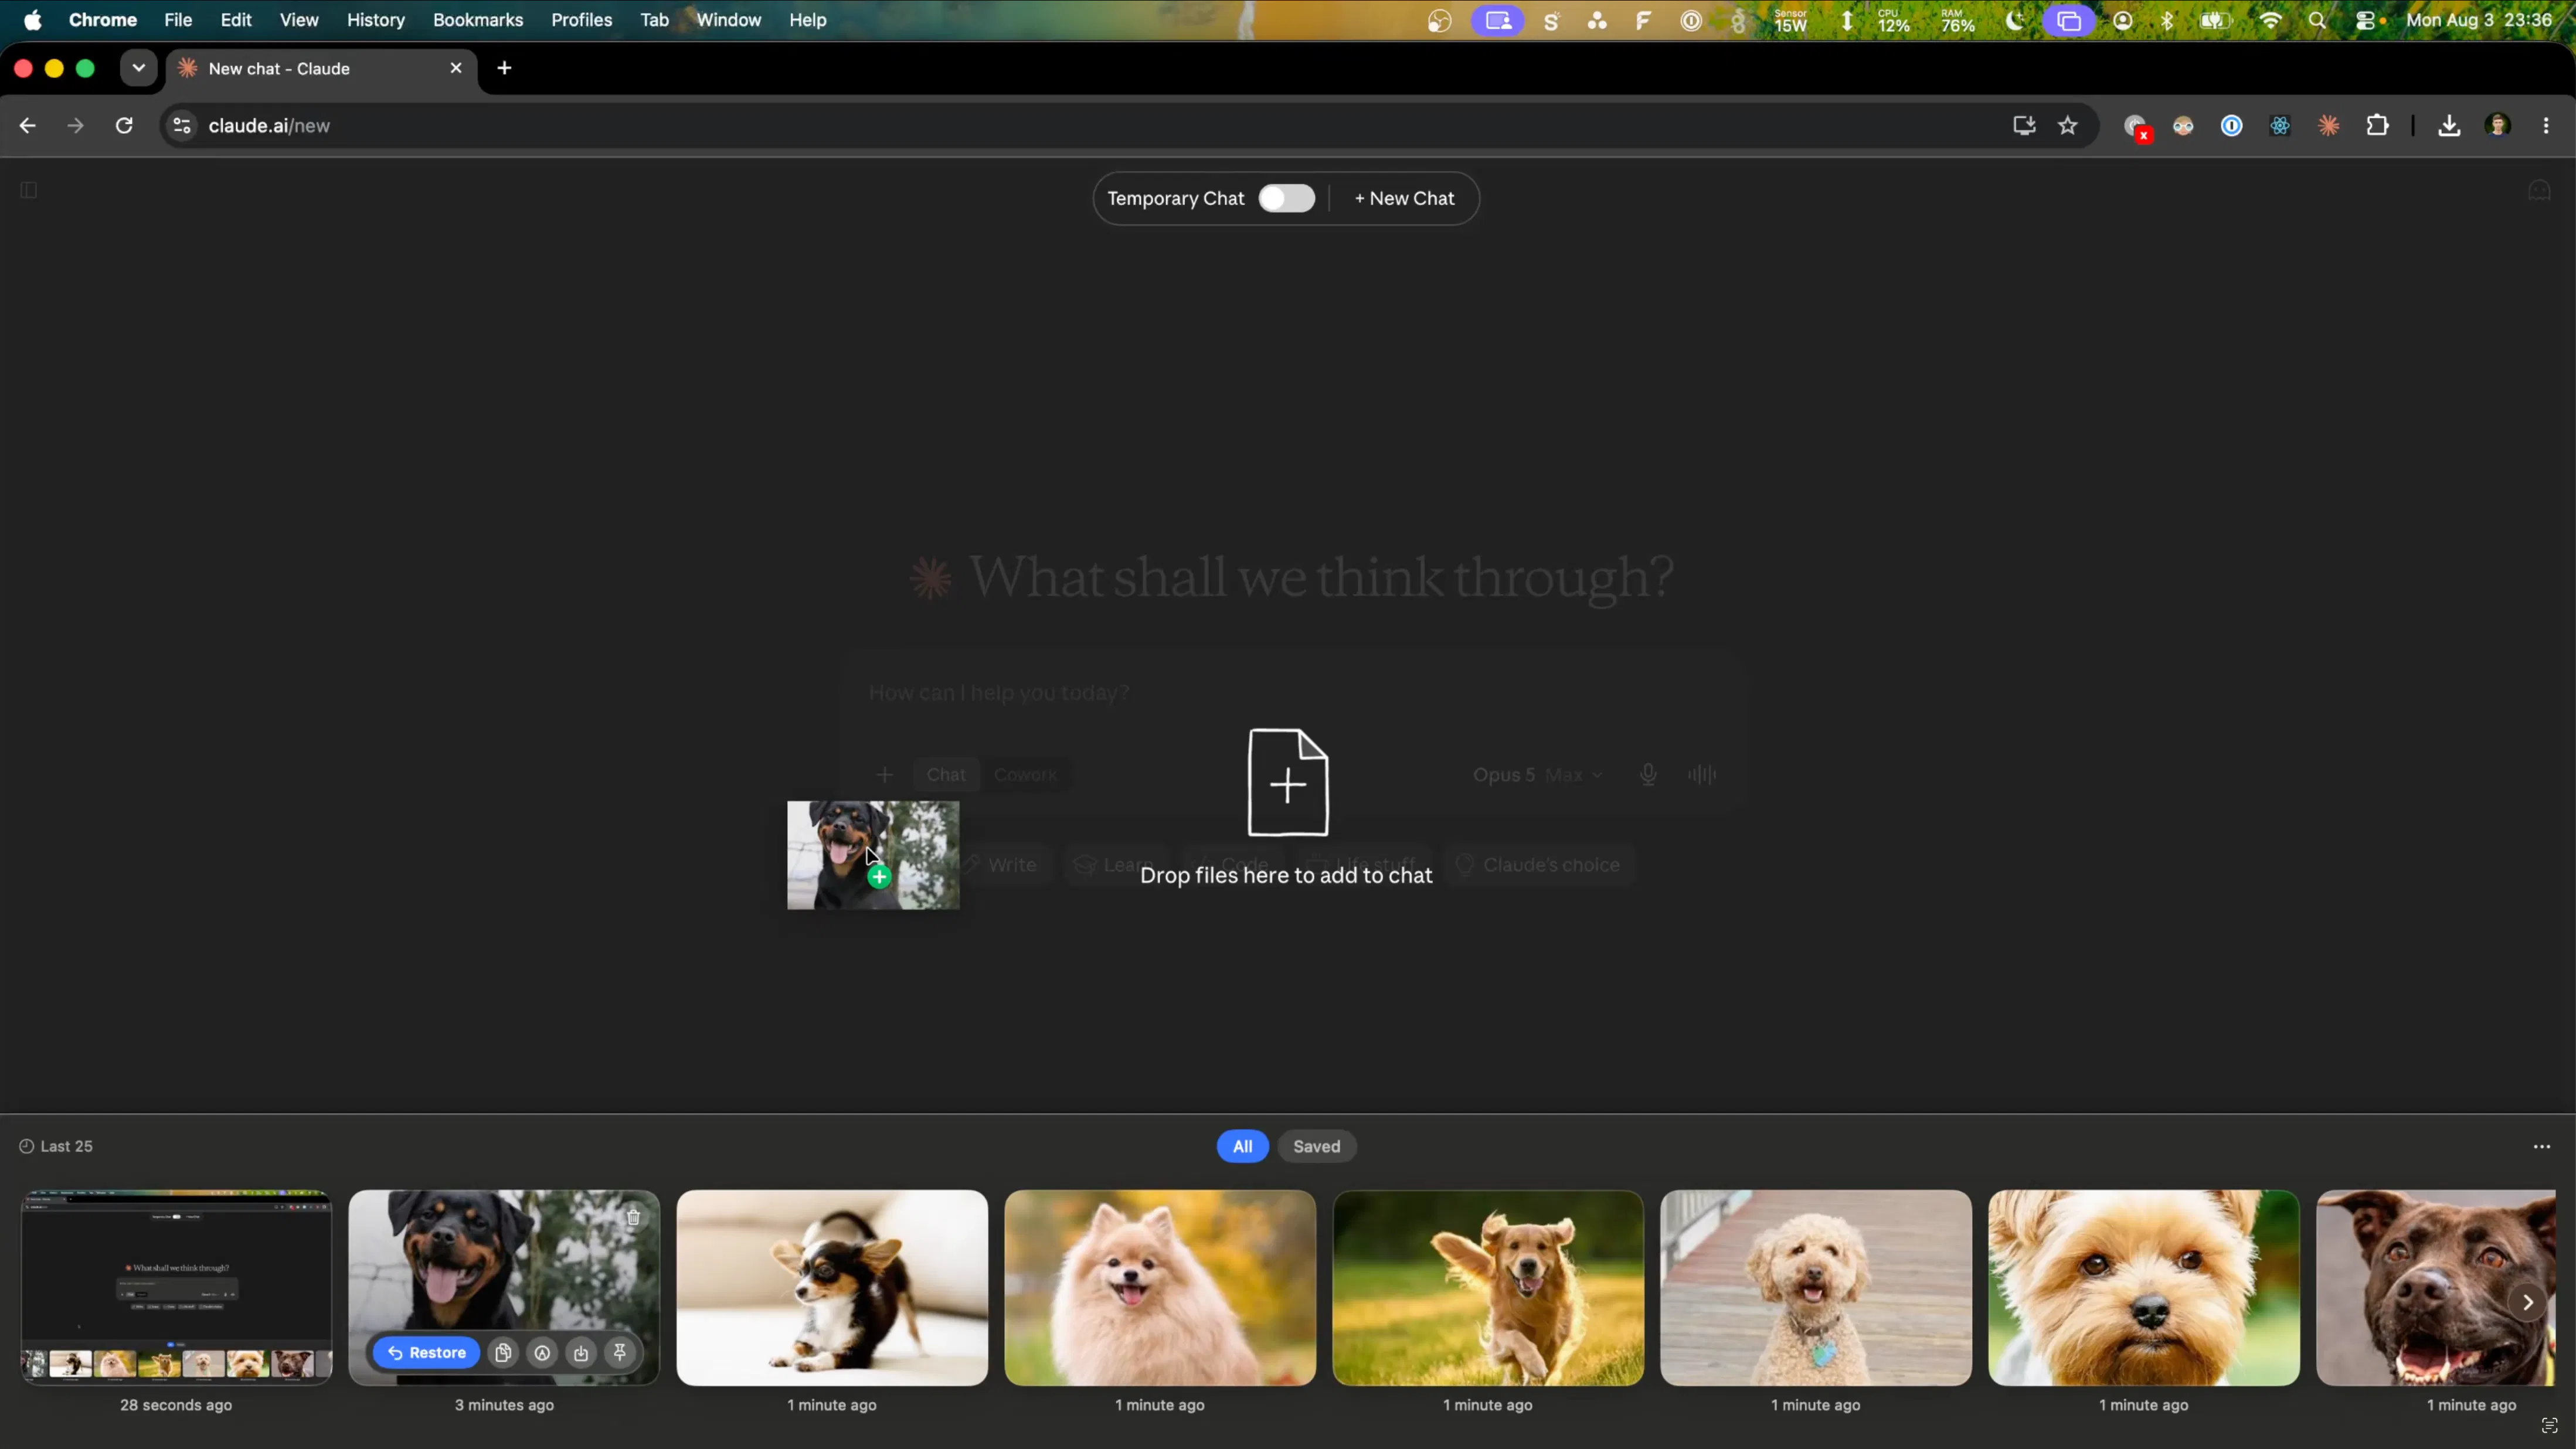Open the 1Password extension icon
The width and height of the screenshot is (2576, 1449).
coord(2231,125)
